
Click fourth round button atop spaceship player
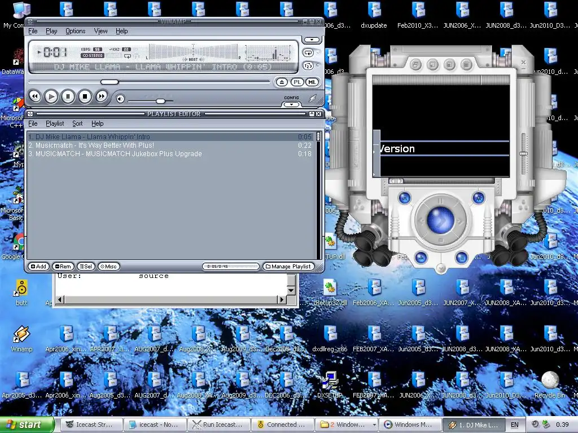466,65
